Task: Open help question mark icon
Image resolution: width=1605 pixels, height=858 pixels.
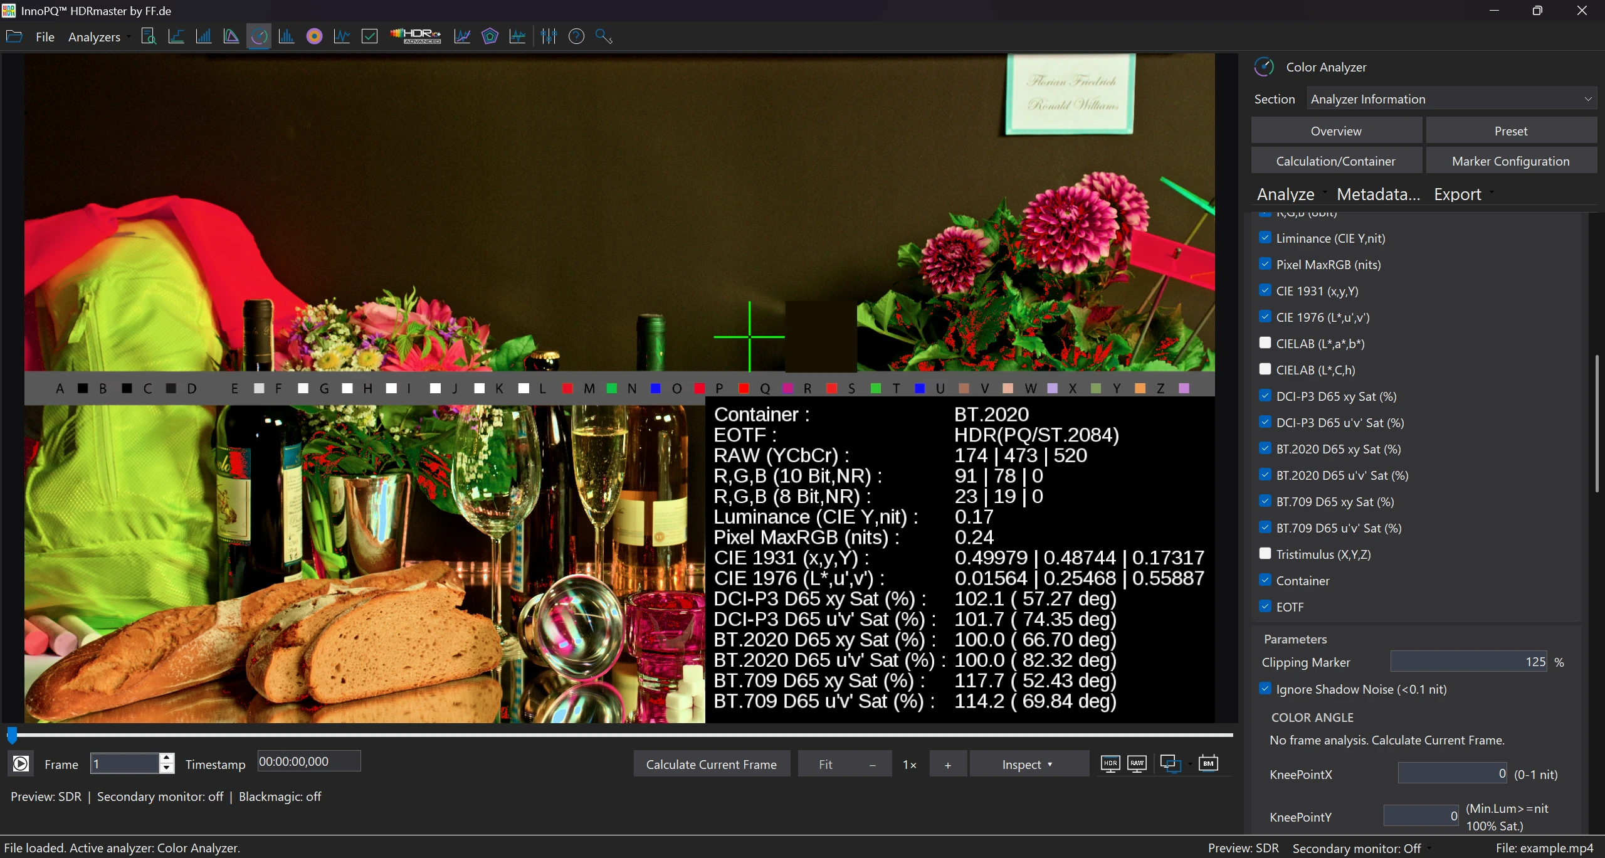Action: (576, 36)
